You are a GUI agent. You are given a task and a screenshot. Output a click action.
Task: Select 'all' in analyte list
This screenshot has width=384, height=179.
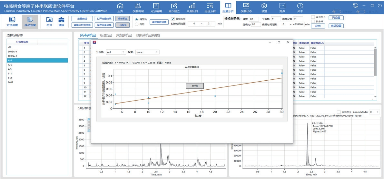(37, 47)
